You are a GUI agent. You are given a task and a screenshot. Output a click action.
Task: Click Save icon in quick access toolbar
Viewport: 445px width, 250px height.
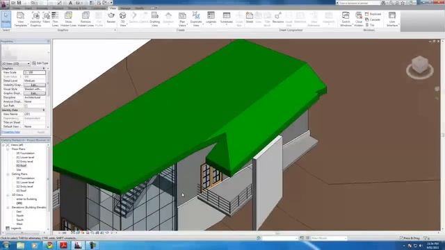pos(19,3)
